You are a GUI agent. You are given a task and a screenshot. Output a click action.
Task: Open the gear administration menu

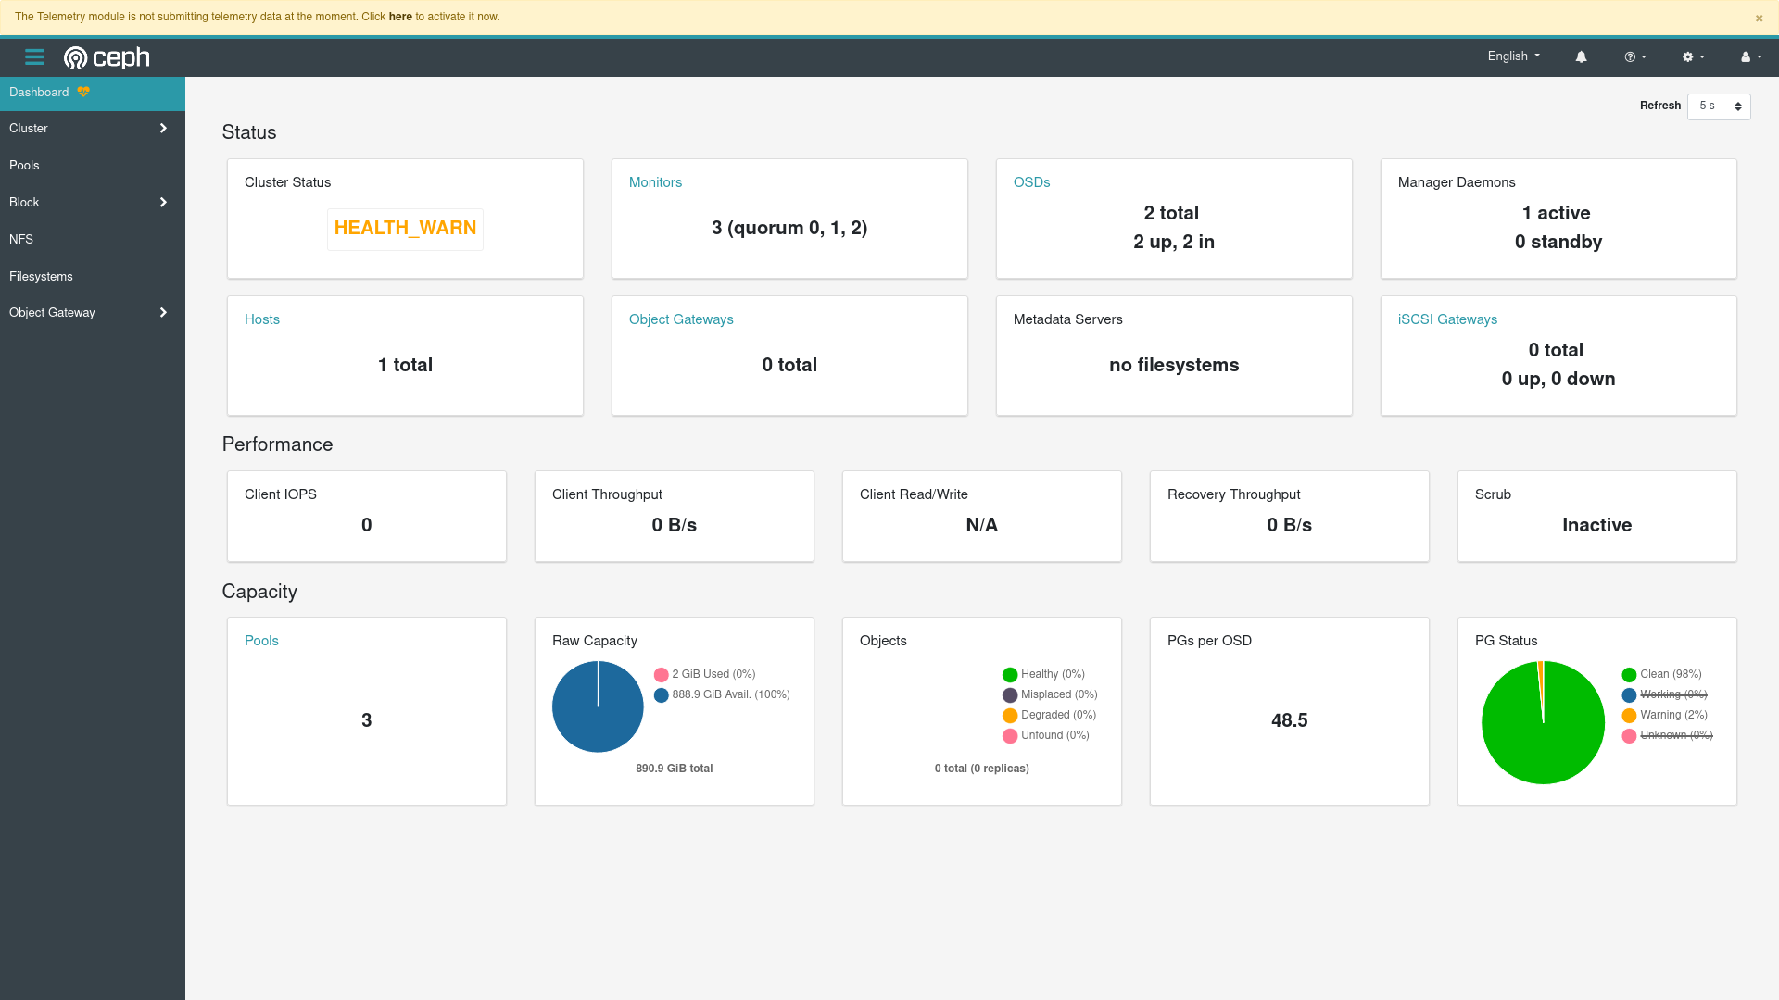point(1693,56)
